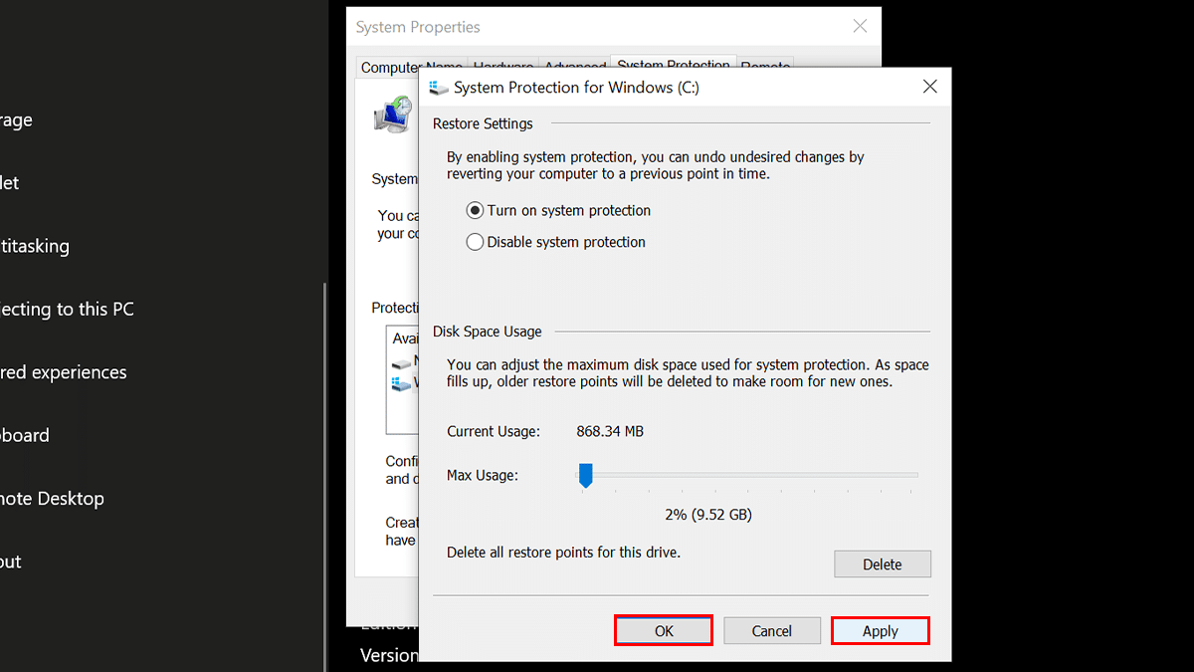The width and height of the screenshot is (1194, 672).
Task: Confirm settings with the OK button
Action: (664, 631)
